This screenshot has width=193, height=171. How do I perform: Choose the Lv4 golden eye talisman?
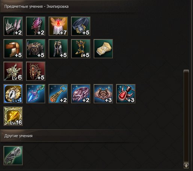(13, 94)
